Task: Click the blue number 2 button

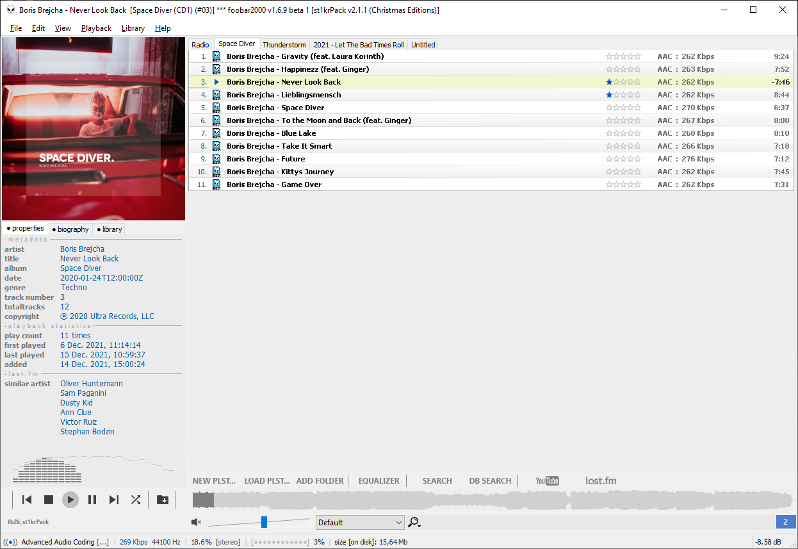Action: point(785,522)
